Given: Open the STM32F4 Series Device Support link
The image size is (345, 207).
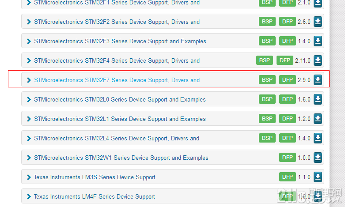Looking at the screenshot, I should 117,60.
